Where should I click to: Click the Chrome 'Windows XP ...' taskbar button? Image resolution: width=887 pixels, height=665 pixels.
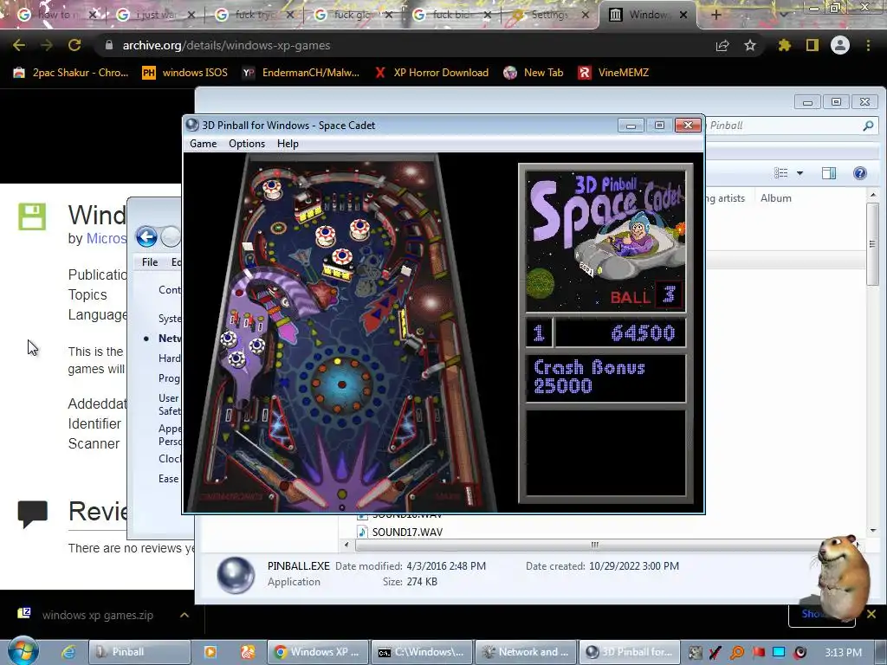317,652
